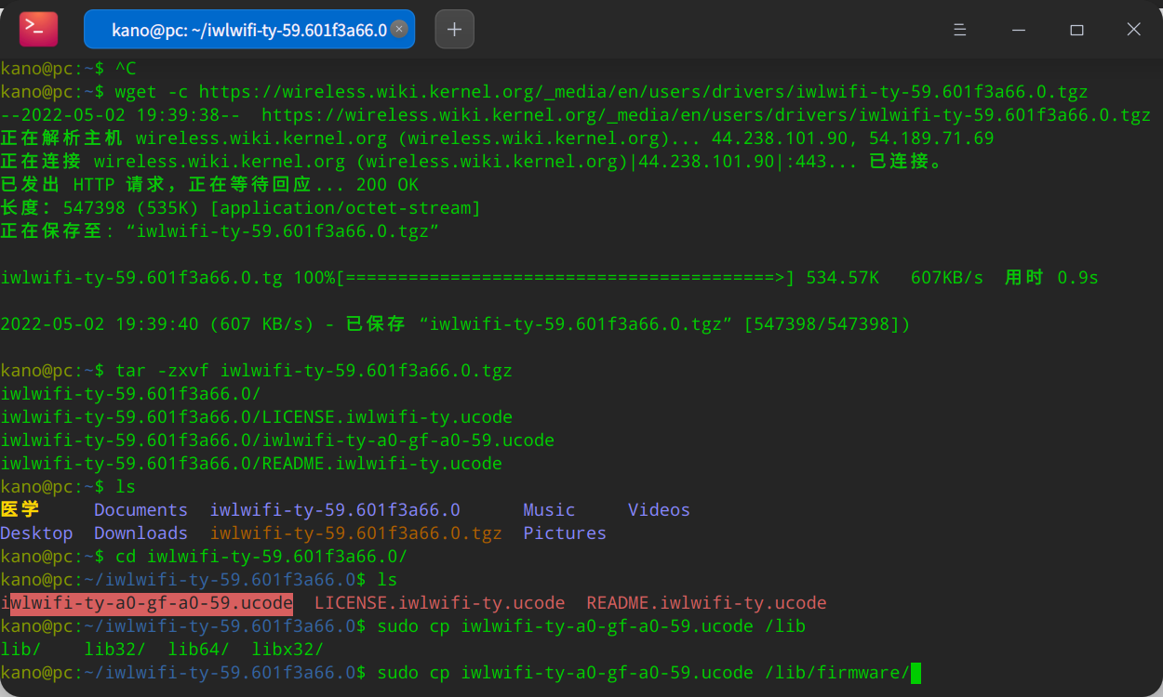
Task: Select the kano@pc terminal tab
Action: tap(248, 29)
